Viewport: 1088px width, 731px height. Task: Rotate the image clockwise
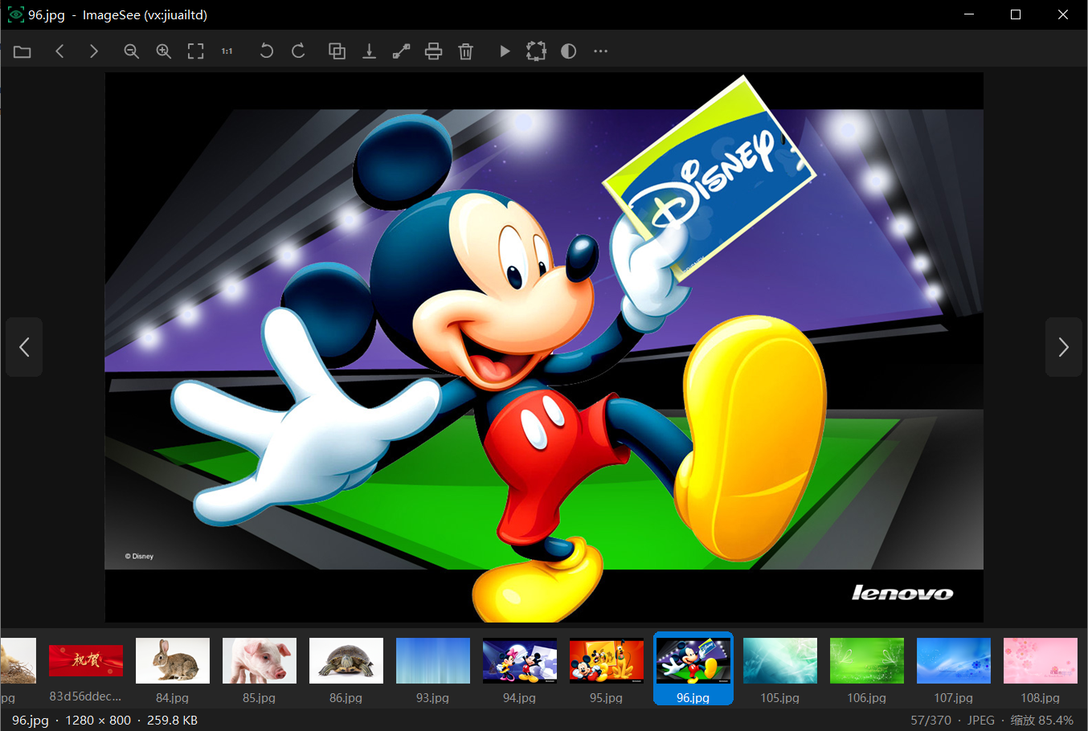(298, 51)
